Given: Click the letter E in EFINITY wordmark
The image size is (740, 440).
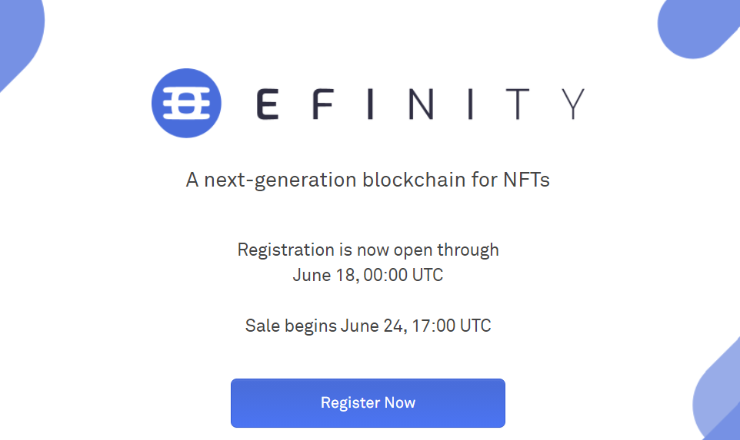Looking at the screenshot, I should coord(267,104).
